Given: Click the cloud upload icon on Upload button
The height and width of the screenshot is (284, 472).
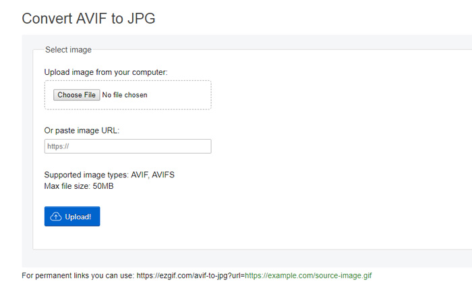Looking at the screenshot, I should [x=56, y=217].
